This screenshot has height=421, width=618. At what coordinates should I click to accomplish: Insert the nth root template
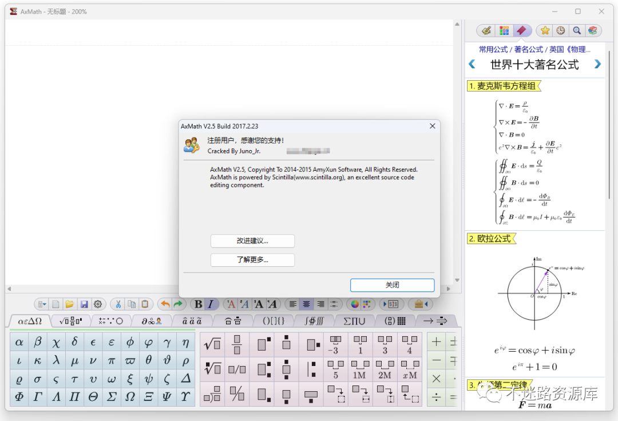[212, 369]
